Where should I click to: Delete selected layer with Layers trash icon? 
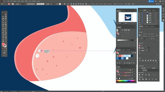[x=156, y=24]
